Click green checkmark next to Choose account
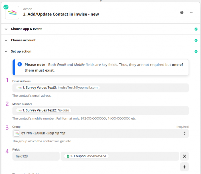The image size is (201, 174). (x=196, y=40)
